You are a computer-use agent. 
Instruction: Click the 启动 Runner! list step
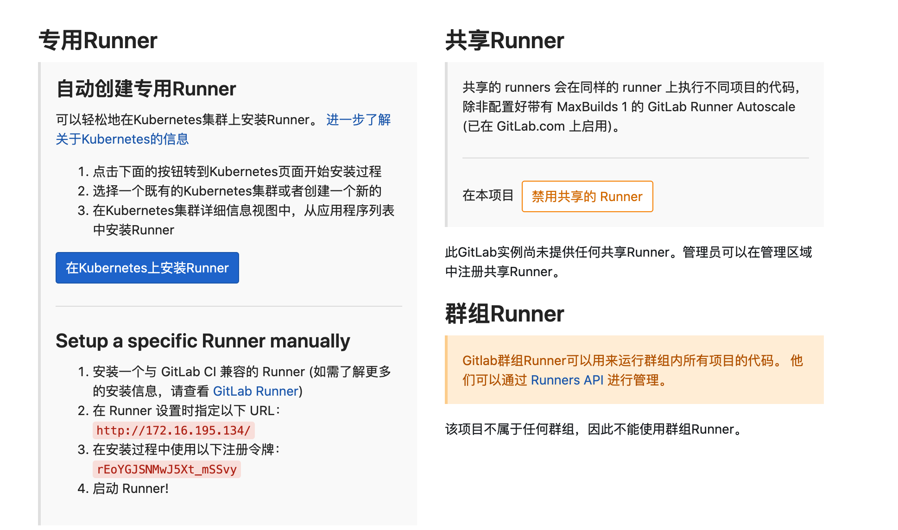point(130,488)
